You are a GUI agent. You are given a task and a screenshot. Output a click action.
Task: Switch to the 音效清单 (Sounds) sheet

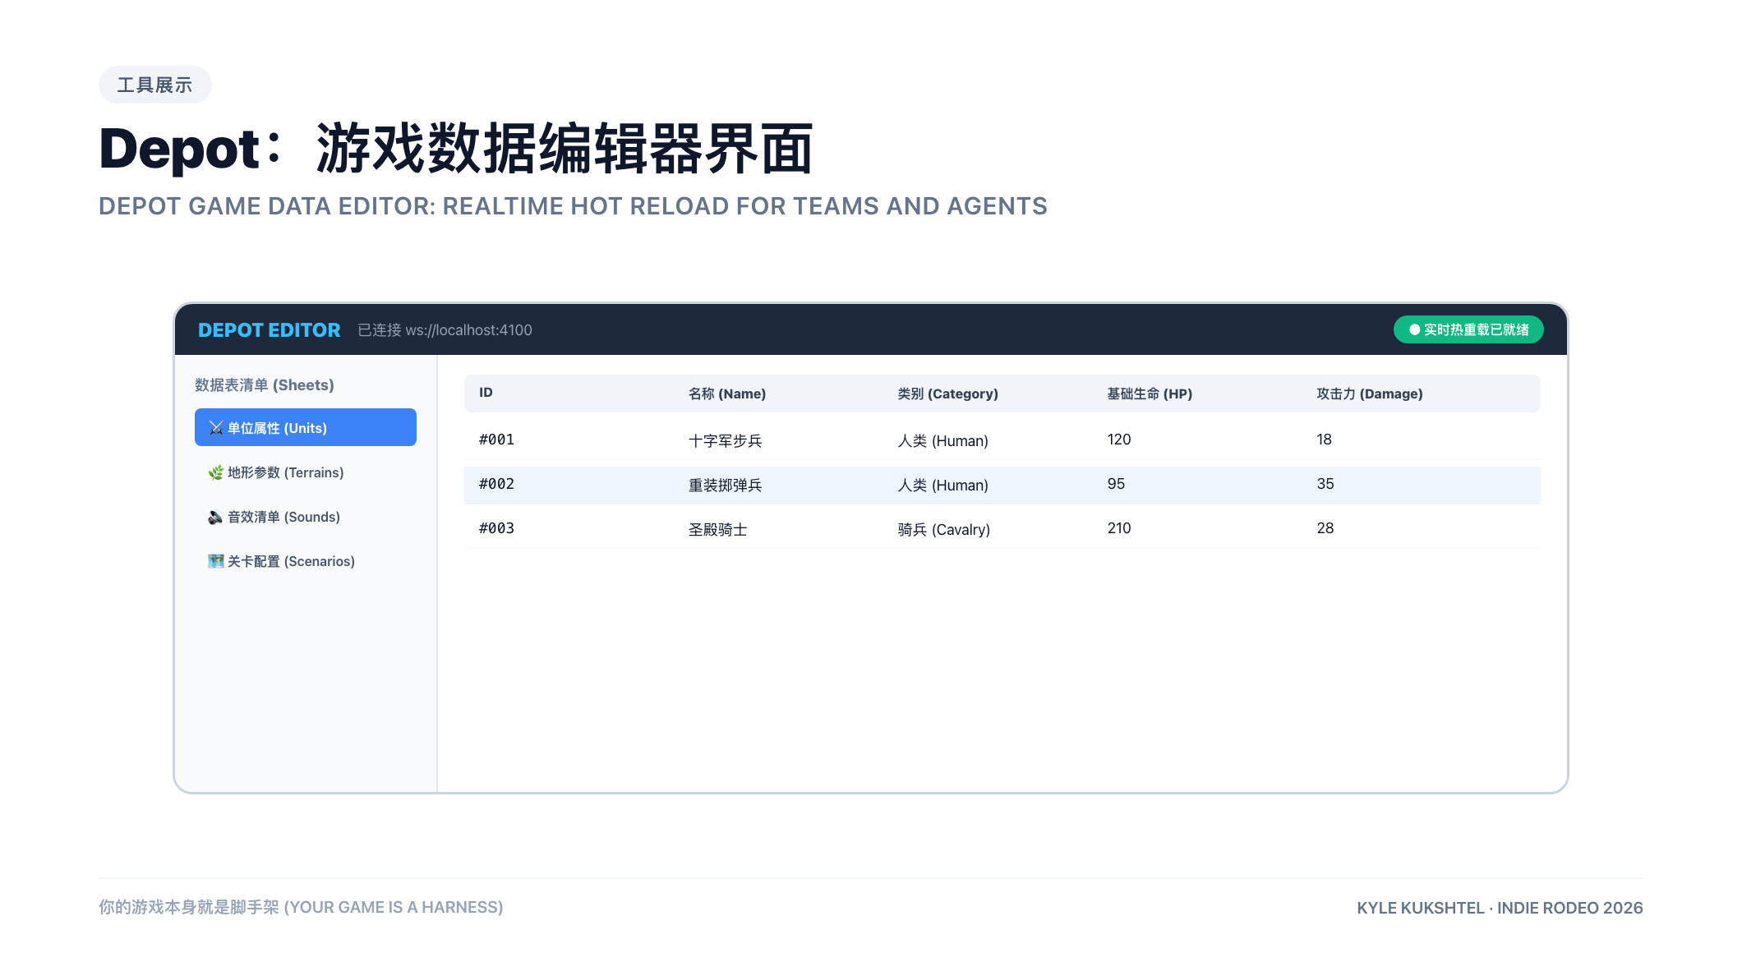[x=306, y=517]
